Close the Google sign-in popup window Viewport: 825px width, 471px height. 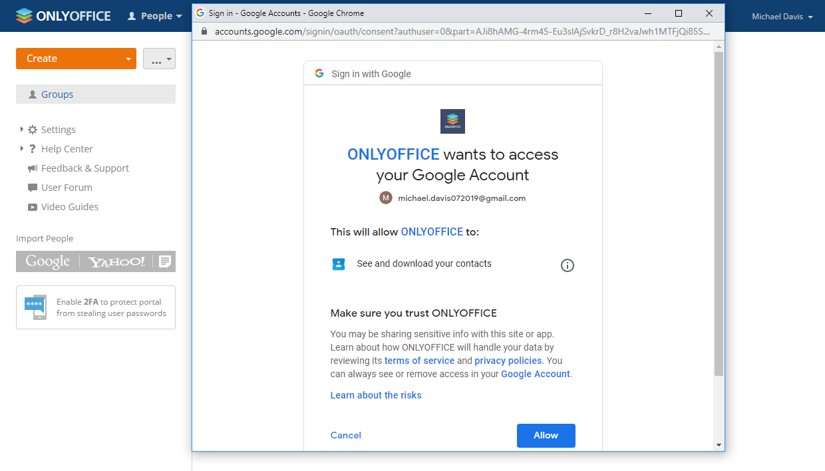[709, 13]
